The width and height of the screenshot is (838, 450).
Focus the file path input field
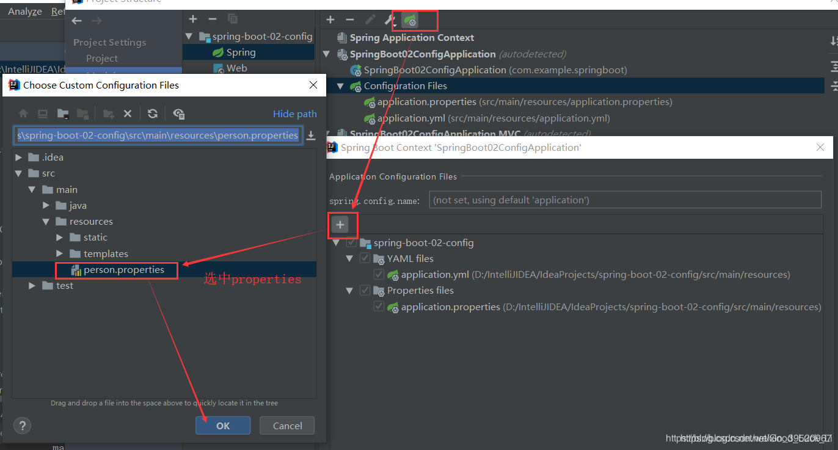click(x=158, y=136)
